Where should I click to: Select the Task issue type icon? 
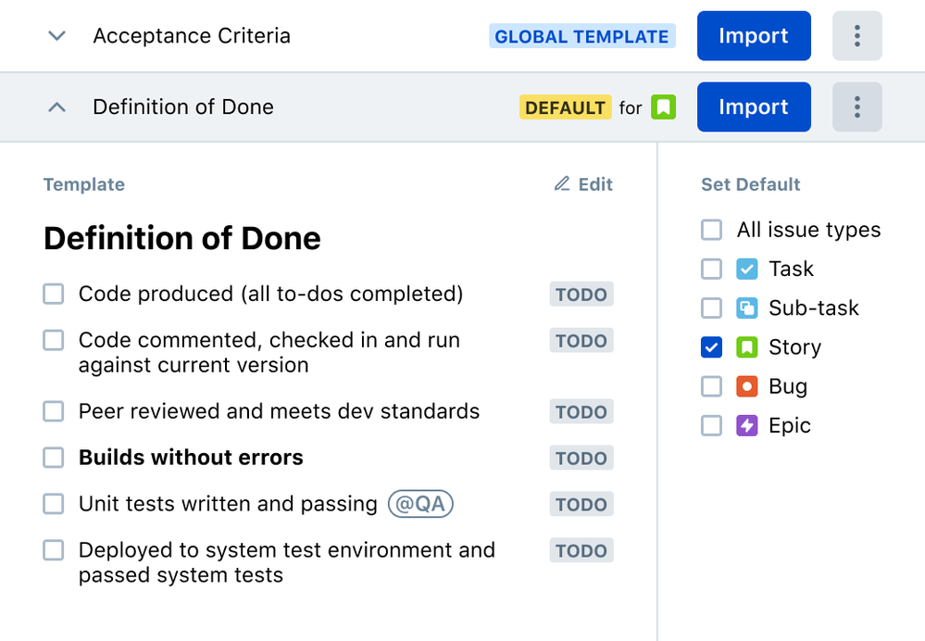(749, 269)
